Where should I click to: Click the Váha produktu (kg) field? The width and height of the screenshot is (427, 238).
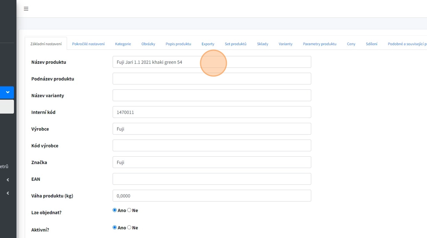click(x=212, y=196)
